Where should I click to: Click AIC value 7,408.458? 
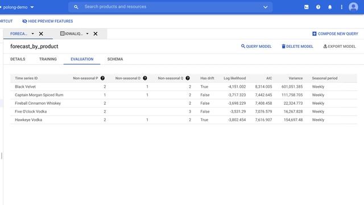pyautogui.click(x=263, y=103)
